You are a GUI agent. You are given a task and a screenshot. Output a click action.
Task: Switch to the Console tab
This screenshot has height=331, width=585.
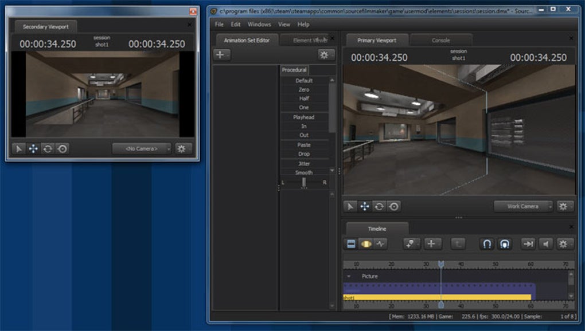[x=440, y=40]
